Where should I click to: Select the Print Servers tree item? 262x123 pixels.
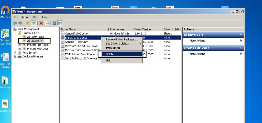click(x=30, y=53)
